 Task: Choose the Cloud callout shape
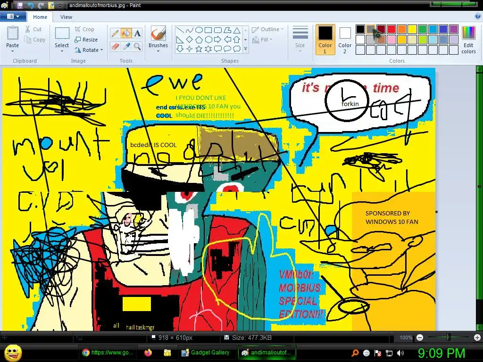237,49
